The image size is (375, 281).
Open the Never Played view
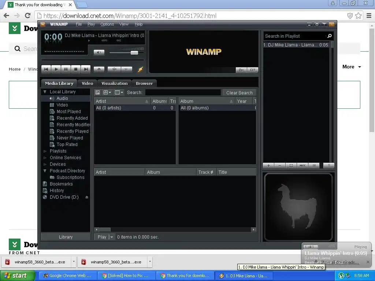pos(70,138)
